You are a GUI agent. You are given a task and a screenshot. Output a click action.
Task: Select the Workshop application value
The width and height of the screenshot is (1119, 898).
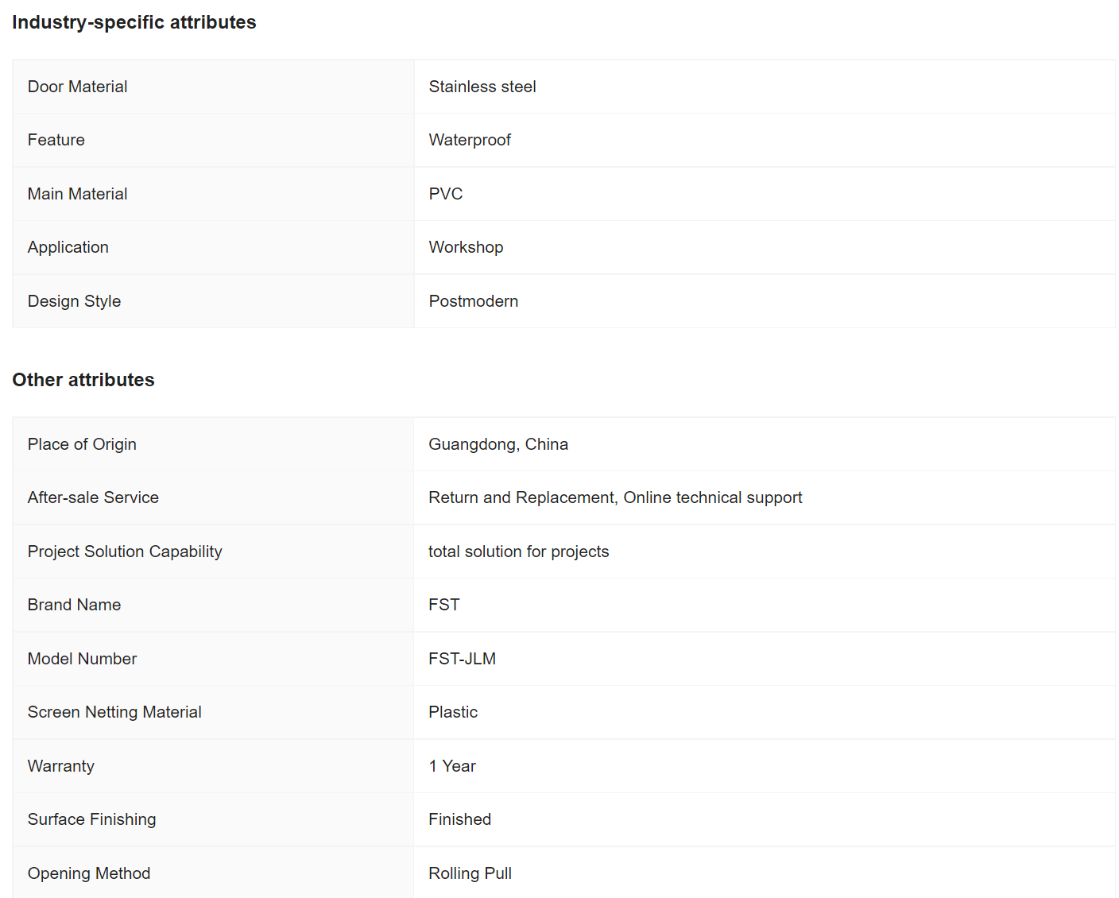tap(466, 247)
